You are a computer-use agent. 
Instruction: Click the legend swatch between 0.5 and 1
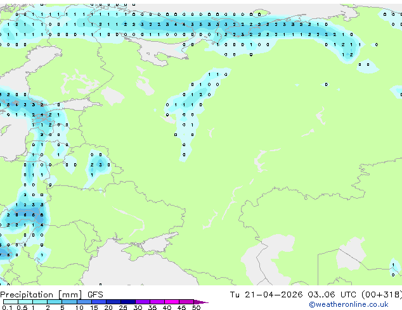[x=25, y=302]
